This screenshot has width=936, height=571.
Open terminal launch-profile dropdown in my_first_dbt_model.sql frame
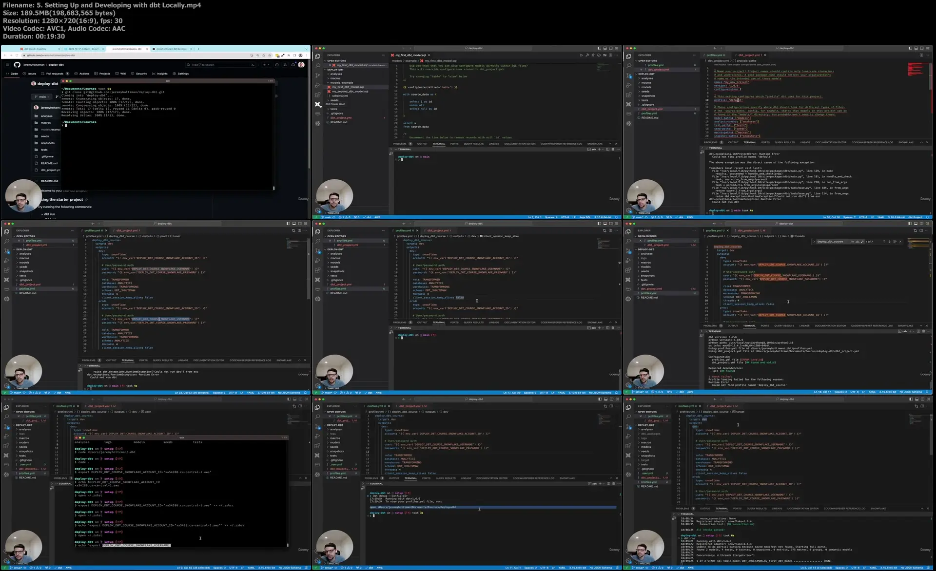point(603,149)
